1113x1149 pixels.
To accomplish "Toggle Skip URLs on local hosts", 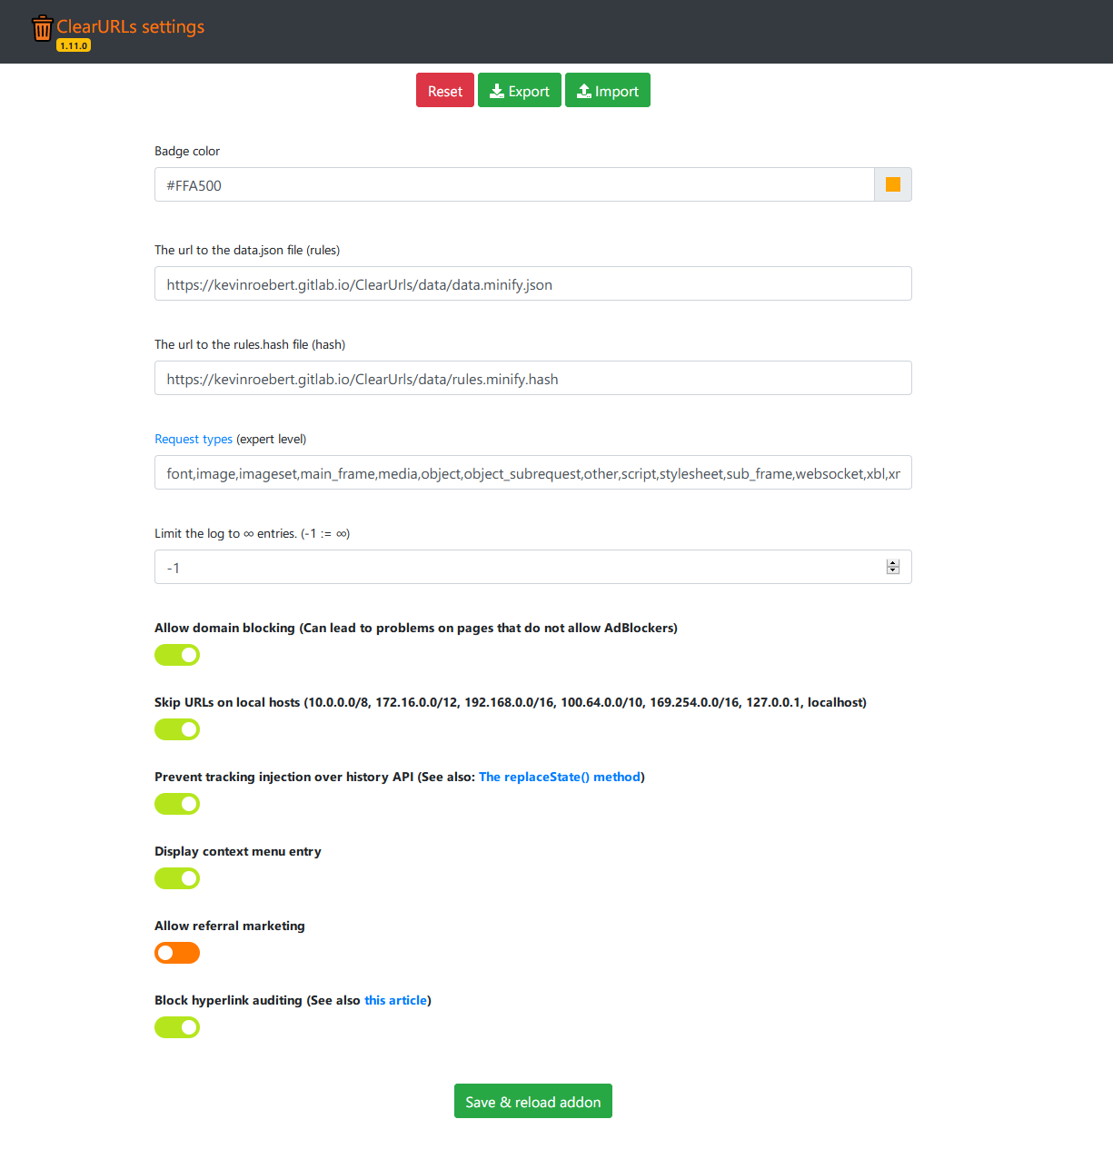I will 177,729.
